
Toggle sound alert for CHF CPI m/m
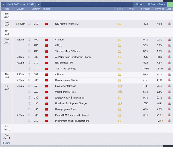29,74
